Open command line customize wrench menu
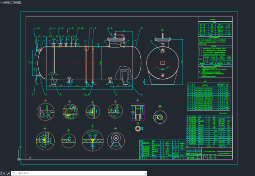The image size is (255, 176). pos(8,174)
